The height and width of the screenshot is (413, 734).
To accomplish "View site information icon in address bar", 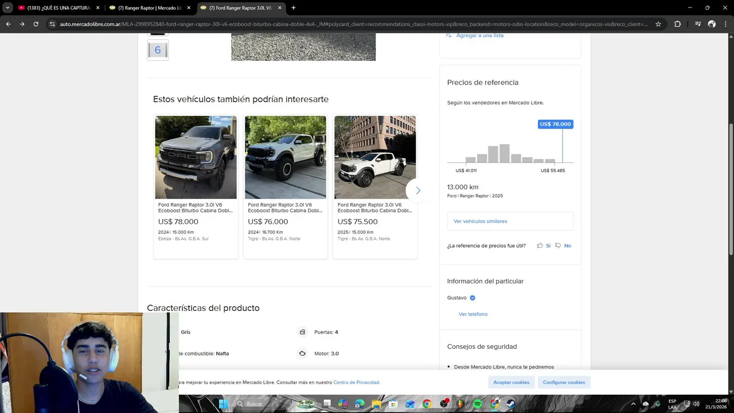I will pyautogui.click(x=52, y=24).
